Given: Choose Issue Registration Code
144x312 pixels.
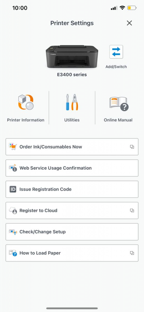Looking at the screenshot, I should coord(72,189).
